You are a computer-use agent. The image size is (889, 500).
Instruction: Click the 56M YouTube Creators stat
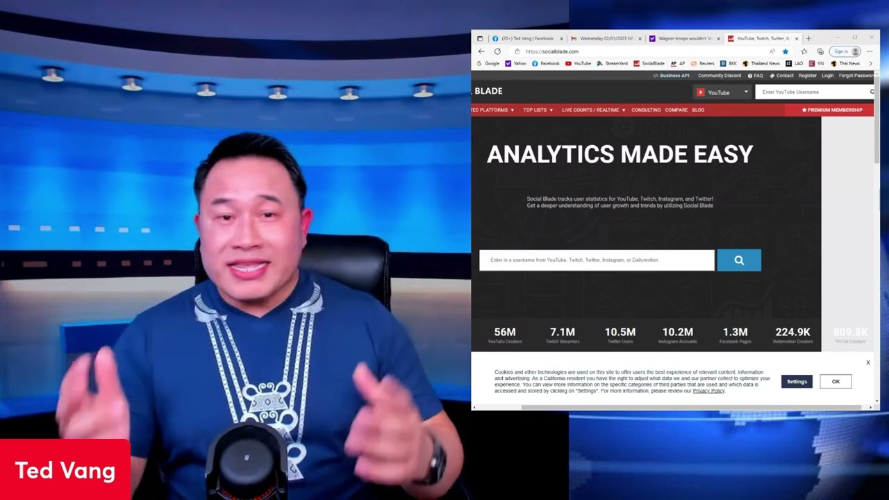(505, 335)
